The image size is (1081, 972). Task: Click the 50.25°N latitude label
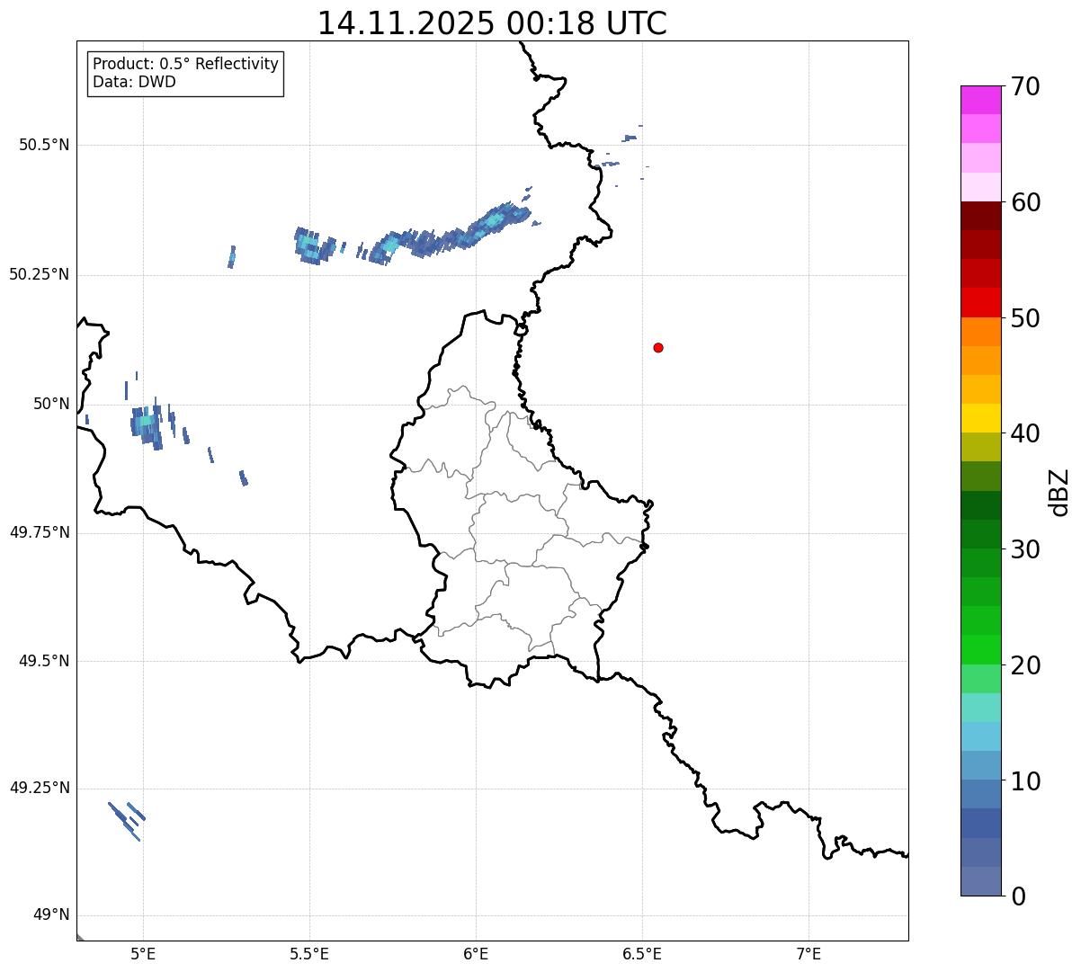tap(40, 274)
